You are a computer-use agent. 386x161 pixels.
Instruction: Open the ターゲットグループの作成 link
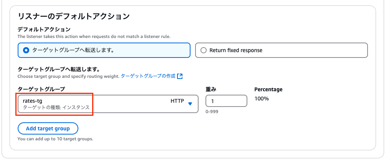tap(148, 76)
